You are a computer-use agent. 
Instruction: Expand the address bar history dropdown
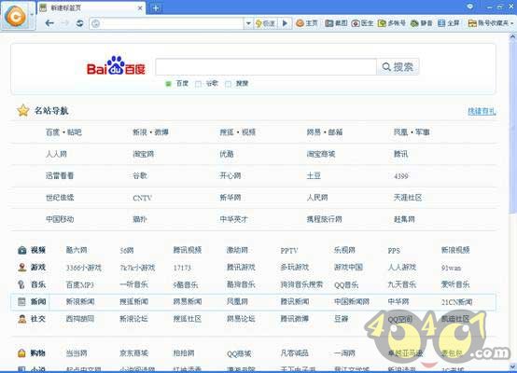pos(248,23)
